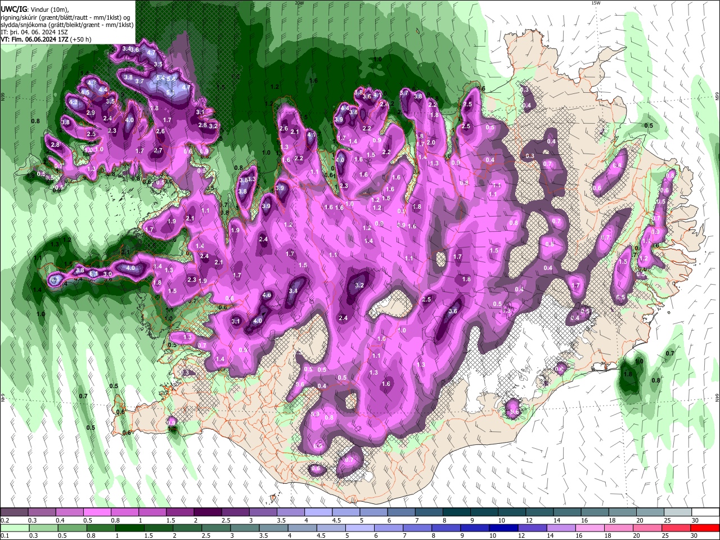Pick lower scale light pink swatch between 16 and 18

pos(589,528)
